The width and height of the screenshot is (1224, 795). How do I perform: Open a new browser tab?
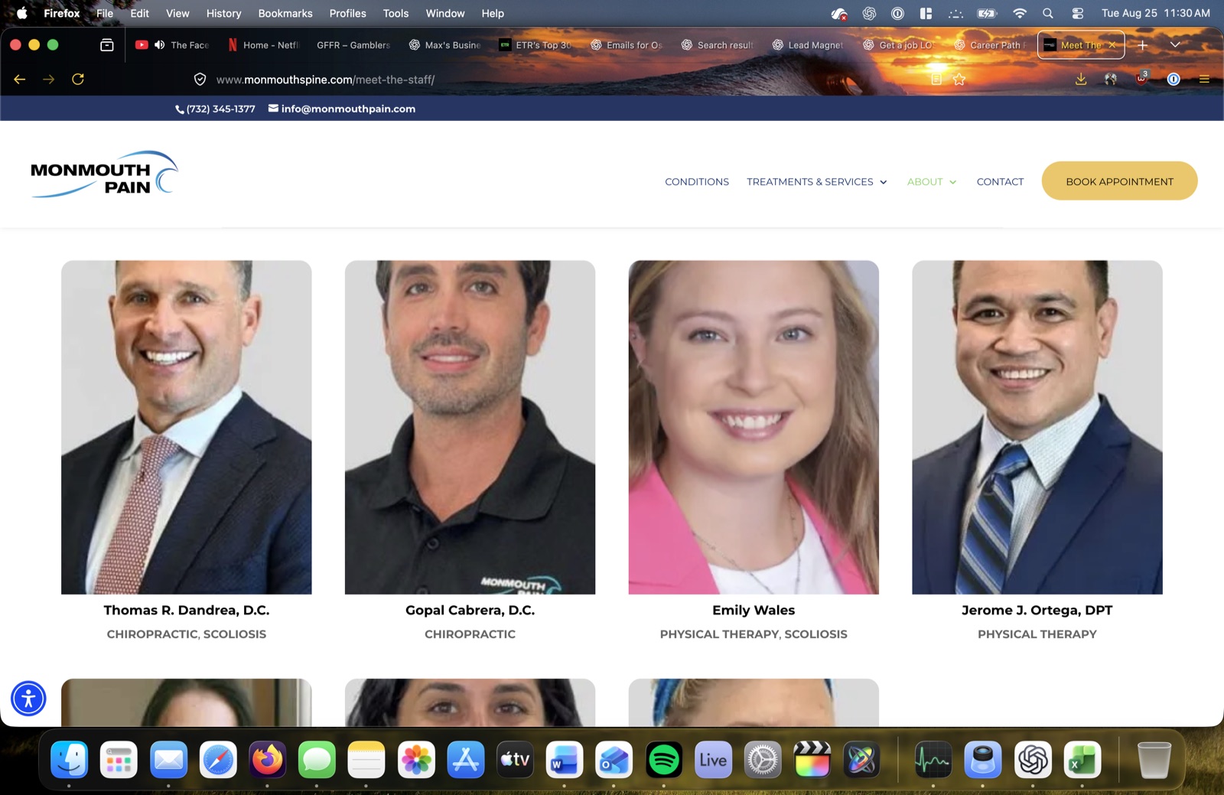[x=1142, y=45]
